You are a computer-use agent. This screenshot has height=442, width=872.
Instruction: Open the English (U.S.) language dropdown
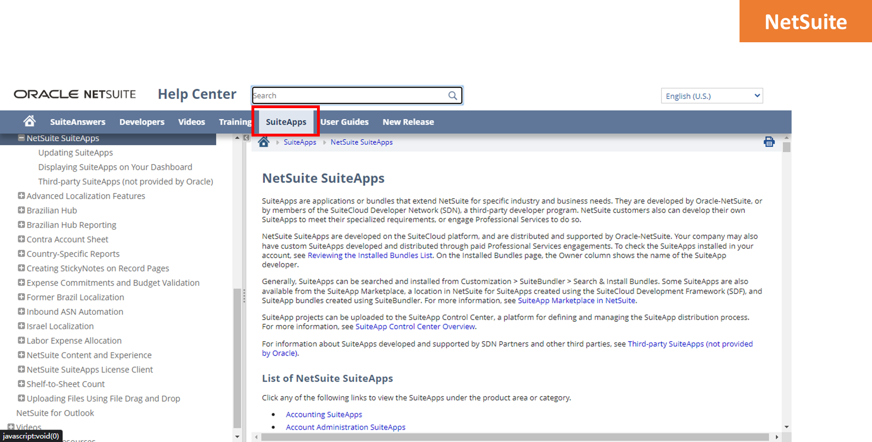tap(711, 96)
